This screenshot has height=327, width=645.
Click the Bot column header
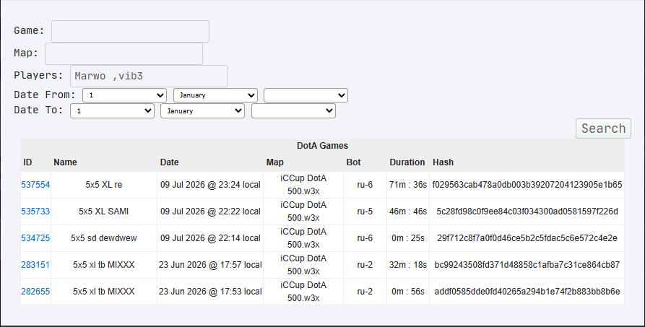tap(353, 162)
